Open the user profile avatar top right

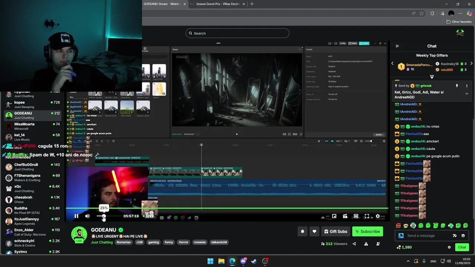point(460,33)
